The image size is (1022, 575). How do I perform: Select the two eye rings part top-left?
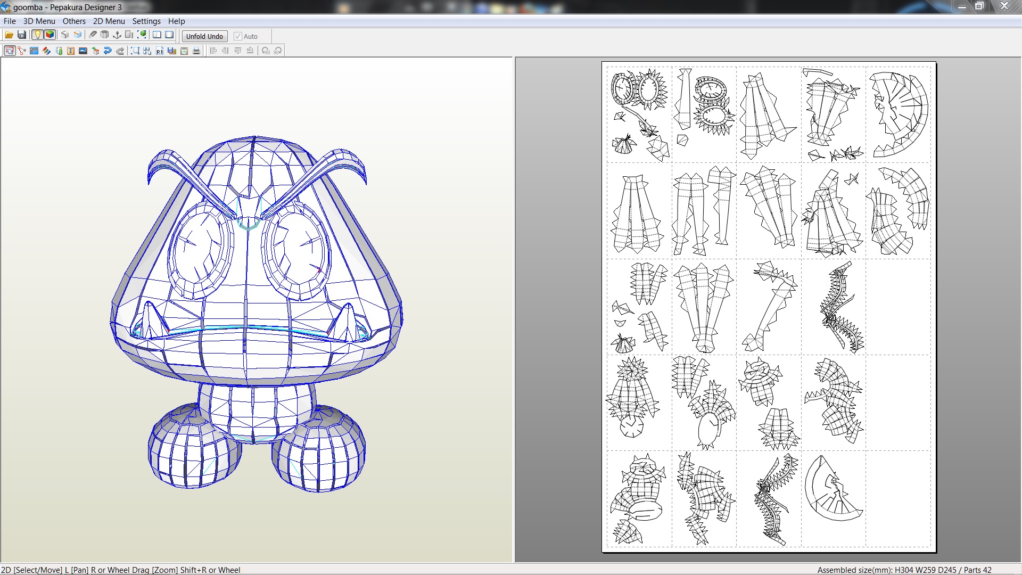(x=639, y=88)
